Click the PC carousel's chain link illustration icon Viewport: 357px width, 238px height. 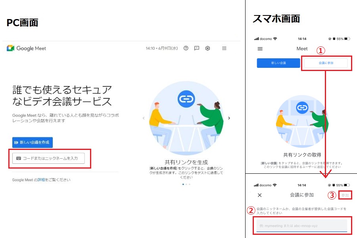pos(185,99)
